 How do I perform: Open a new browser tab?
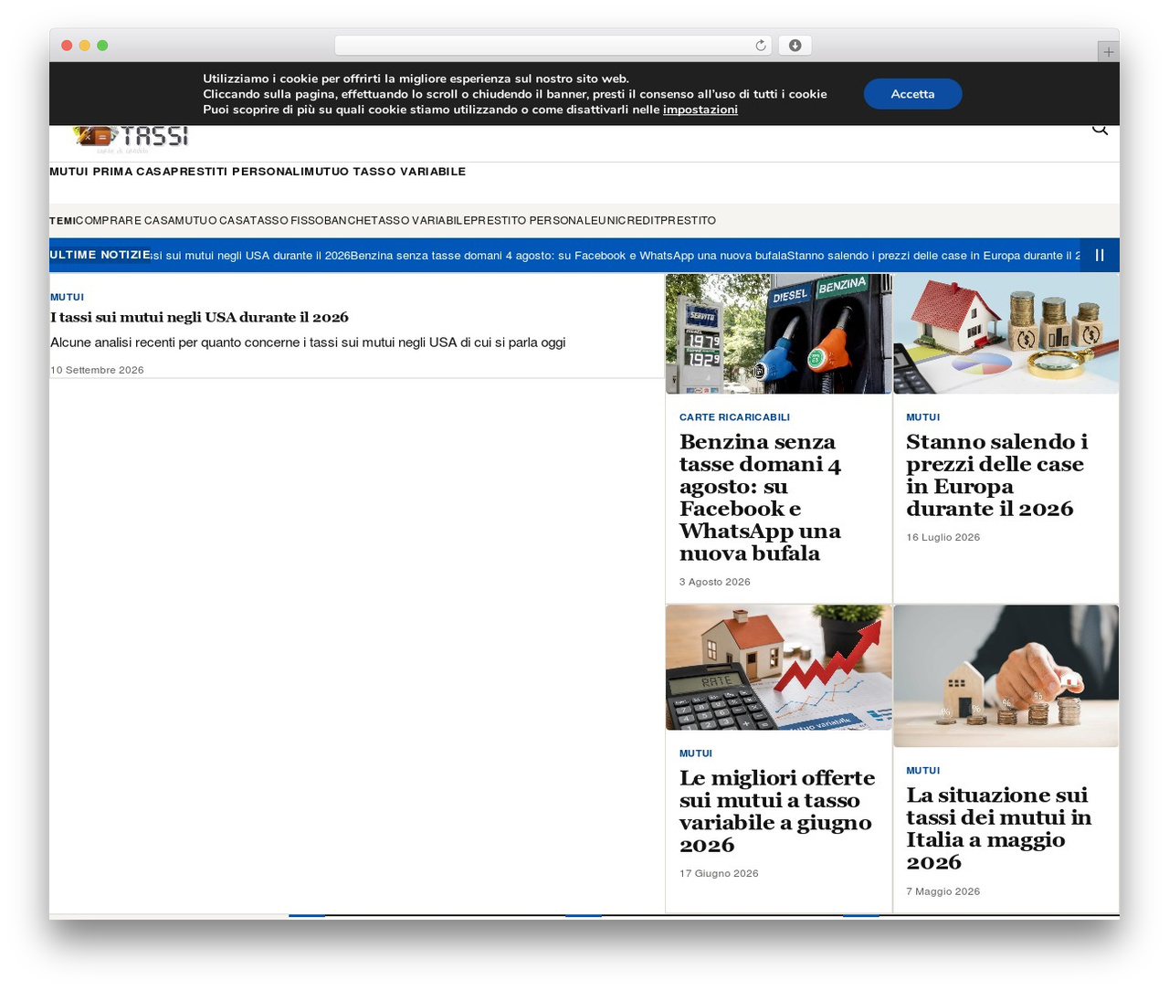click(1108, 52)
